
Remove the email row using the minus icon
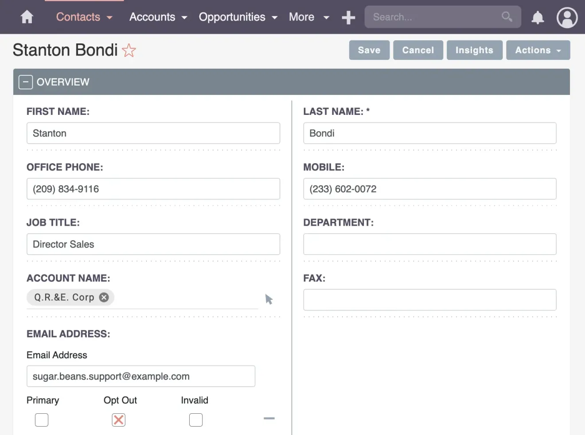click(x=269, y=418)
